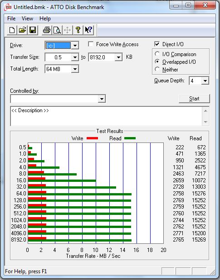The image size is (220, 280).
Task: Click the yellow question mark About icon
Action: (x=78, y=30)
